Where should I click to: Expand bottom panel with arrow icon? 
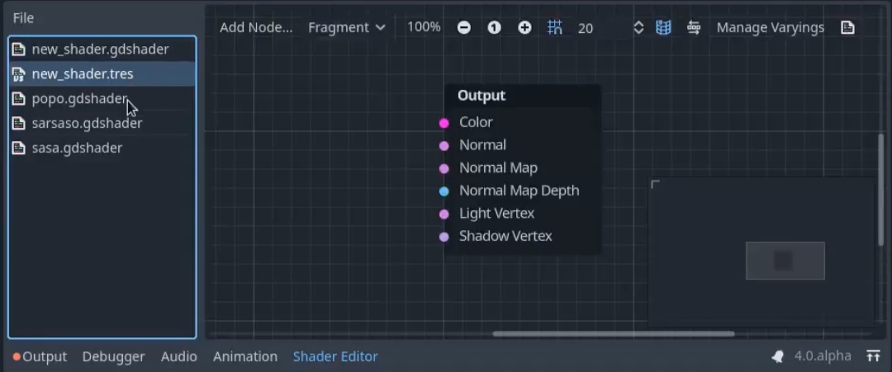point(873,356)
